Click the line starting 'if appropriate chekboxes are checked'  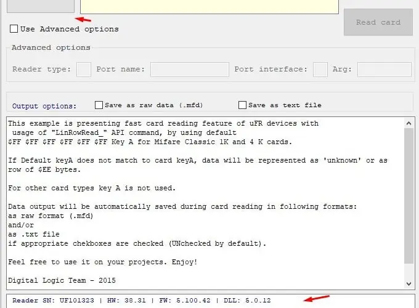tap(137, 243)
